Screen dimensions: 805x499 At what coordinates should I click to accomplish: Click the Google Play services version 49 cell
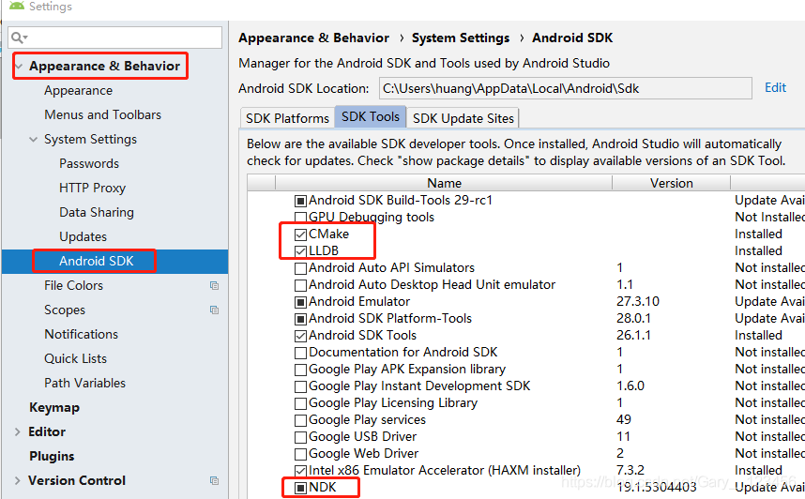(624, 420)
